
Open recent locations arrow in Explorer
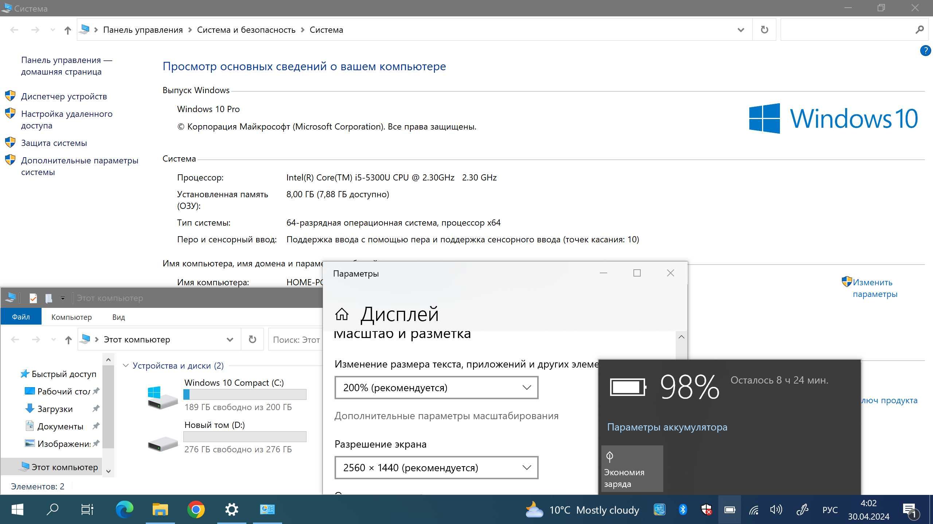click(54, 340)
